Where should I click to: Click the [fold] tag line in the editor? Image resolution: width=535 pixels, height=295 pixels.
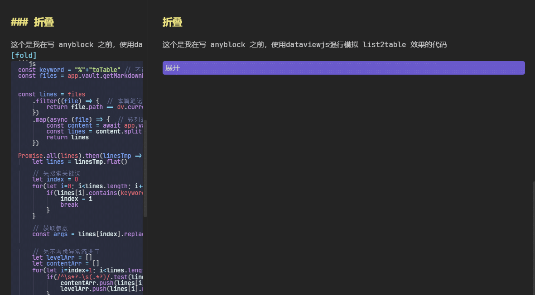24,55
